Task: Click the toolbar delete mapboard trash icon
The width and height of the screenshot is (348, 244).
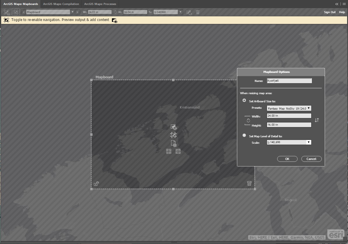Action: pos(198,12)
